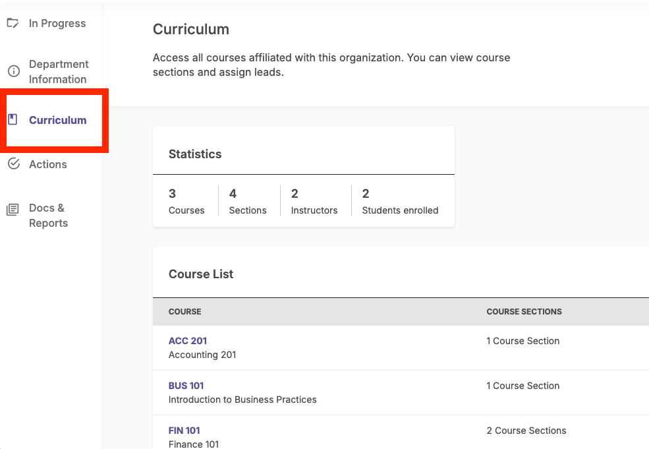Click the Curriculum page title

click(x=191, y=30)
